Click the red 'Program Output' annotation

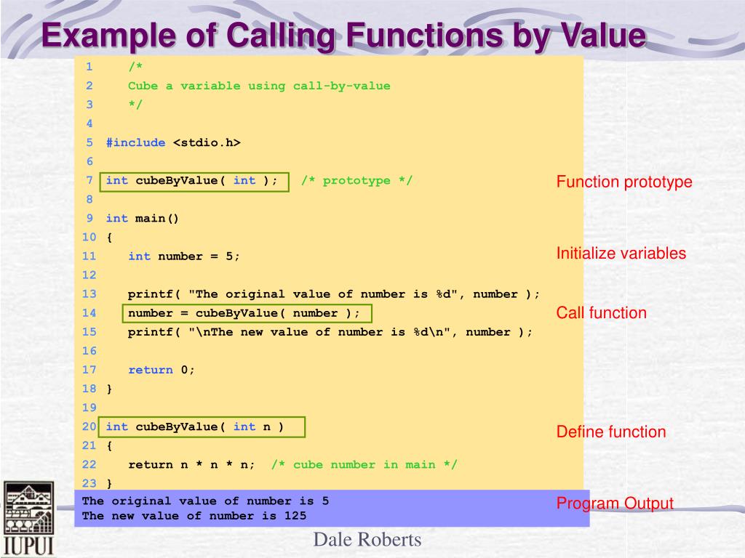click(x=615, y=504)
